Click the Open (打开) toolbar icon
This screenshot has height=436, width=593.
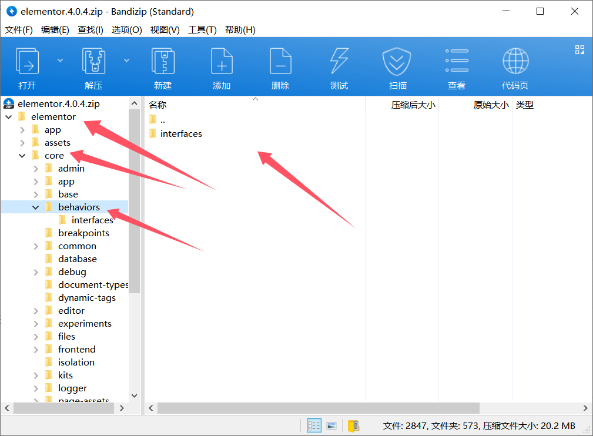27,61
